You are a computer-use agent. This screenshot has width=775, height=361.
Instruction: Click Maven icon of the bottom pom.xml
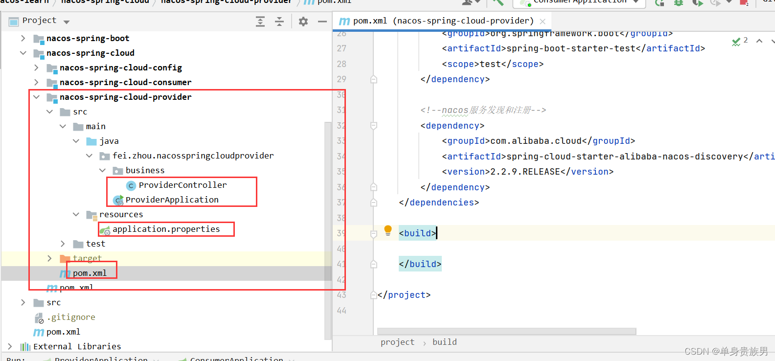pyautogui.click(x=39, y=332)
